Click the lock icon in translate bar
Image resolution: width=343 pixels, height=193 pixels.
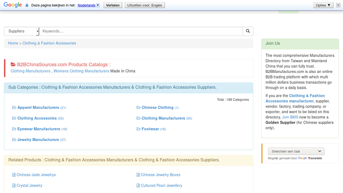pyautogui.click(x=27, y=5)
